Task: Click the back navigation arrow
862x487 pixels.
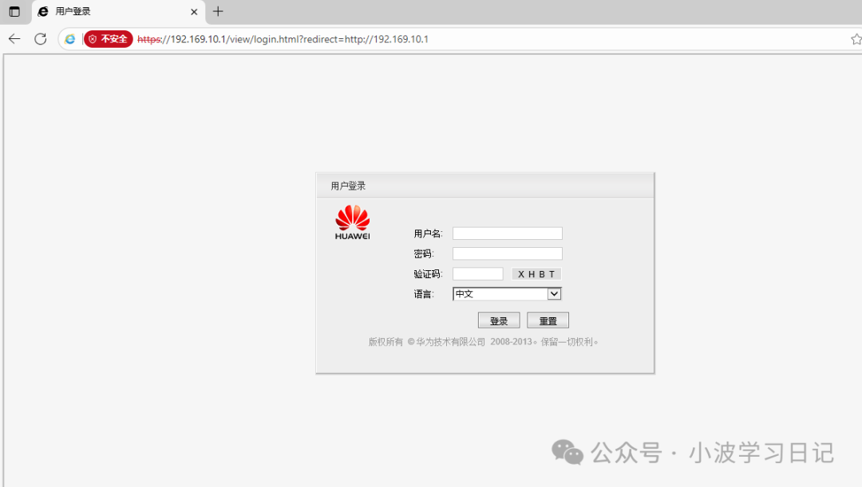Action: [x=14, y=38]
